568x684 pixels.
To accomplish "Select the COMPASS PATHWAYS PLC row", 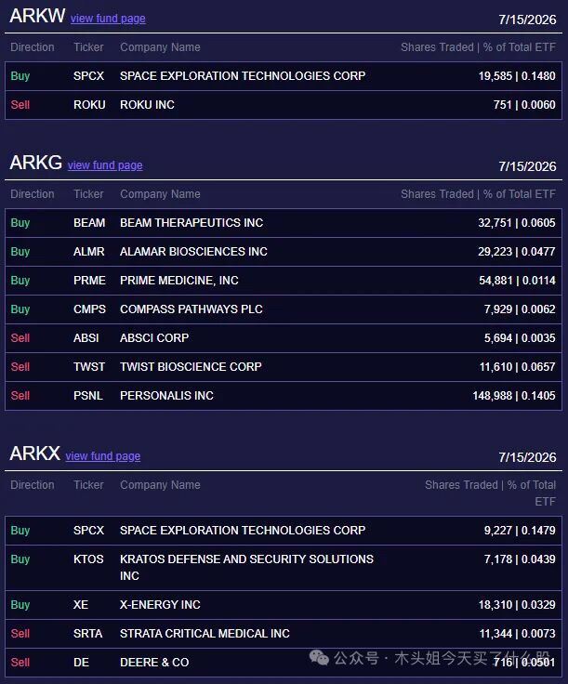I will coord(284,309).
